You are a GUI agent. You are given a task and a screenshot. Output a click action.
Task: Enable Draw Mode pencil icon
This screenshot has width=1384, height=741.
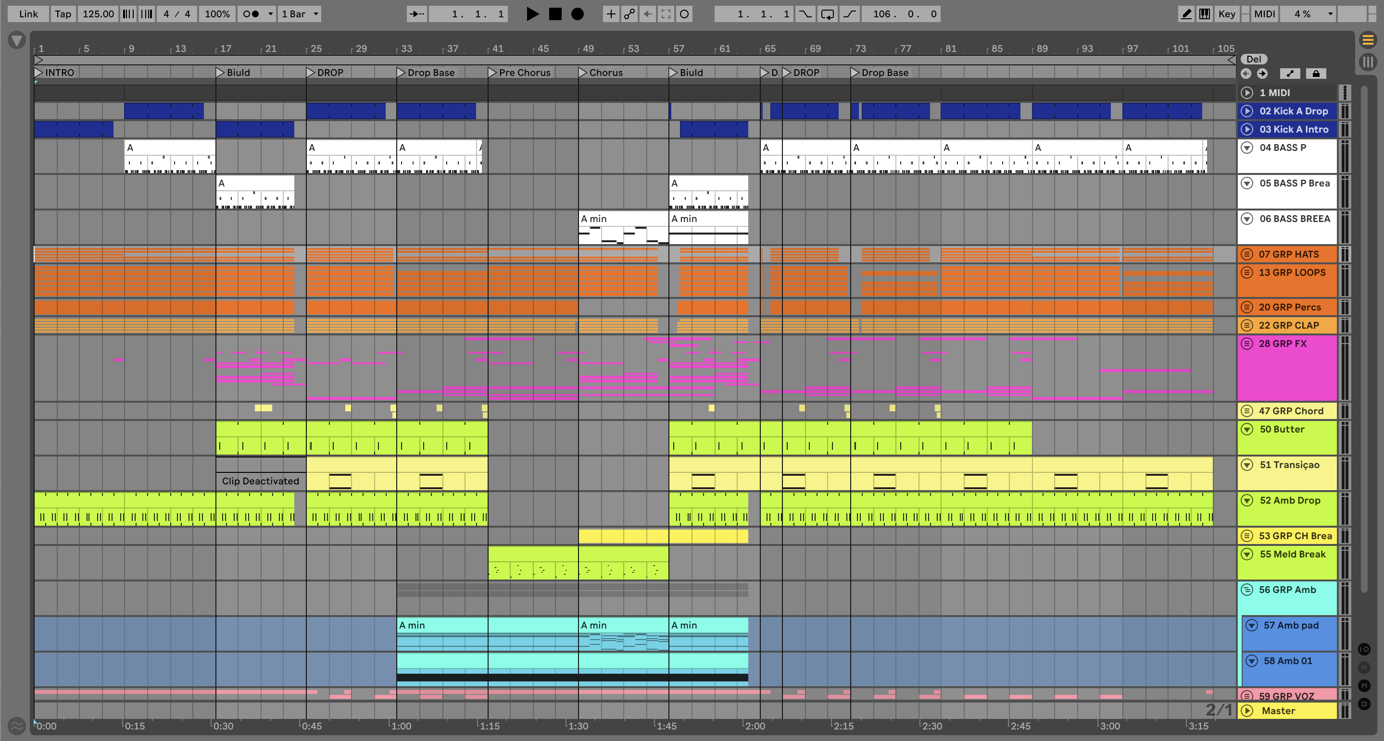(1186, 14)
